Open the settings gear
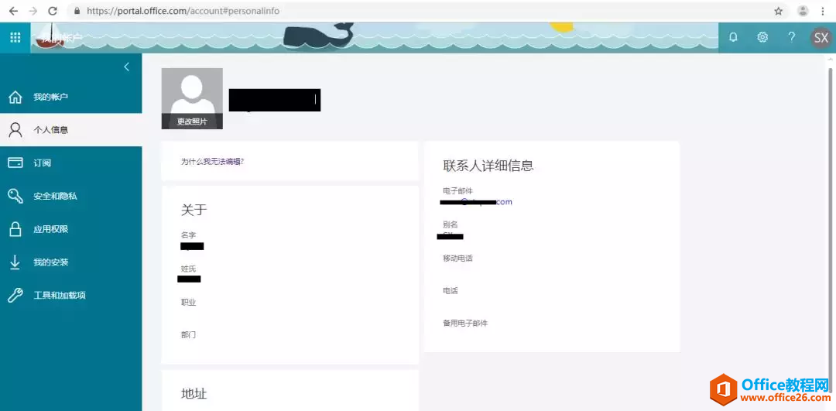The width and height of the screenshot is (836, 411). [x=762, y=37]
